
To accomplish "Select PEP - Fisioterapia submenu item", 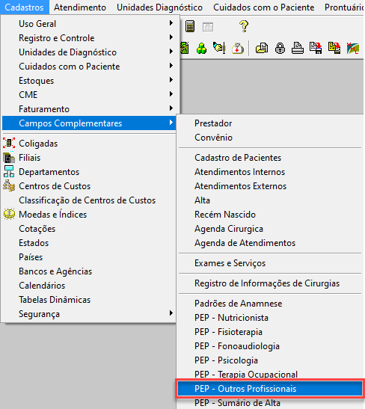I will [270, 332].
